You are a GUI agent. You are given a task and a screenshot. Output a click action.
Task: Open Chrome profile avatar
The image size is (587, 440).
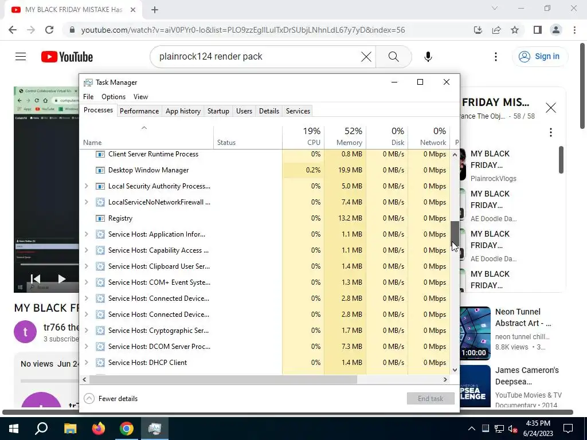[x=556, y=30]
